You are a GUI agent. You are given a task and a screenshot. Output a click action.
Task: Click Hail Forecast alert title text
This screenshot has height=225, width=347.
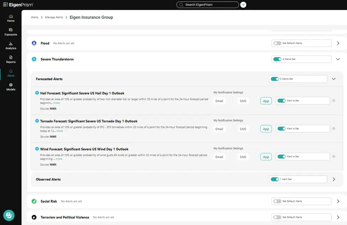82,93
